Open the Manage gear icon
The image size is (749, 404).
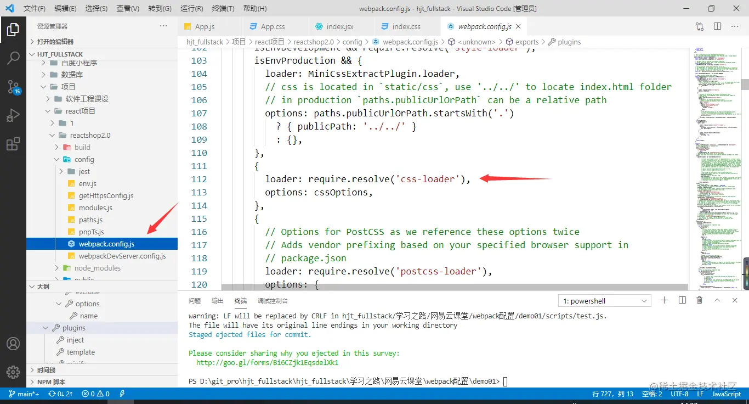coord(13,372)
